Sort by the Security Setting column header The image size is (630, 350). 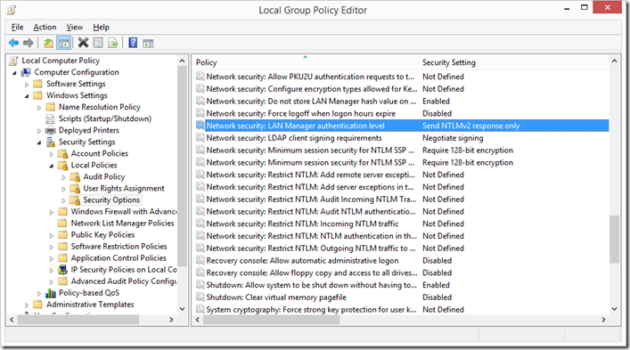(513, 62)
